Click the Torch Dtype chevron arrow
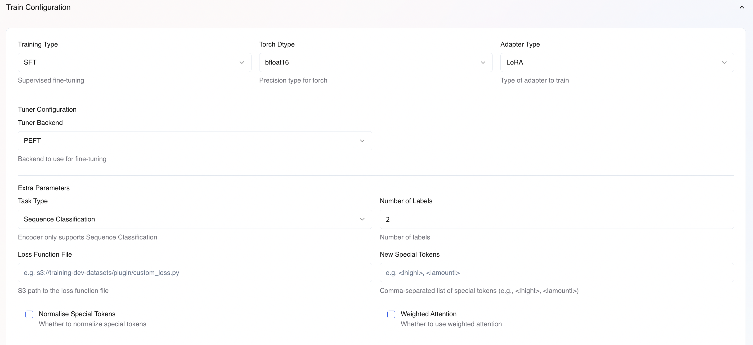Viewport: 753px width, 345px height. [483, 62]
